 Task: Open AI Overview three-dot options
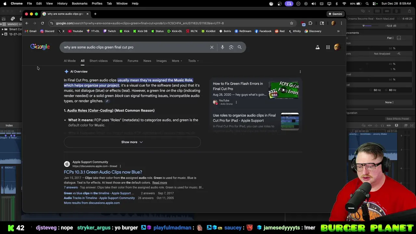click(x=300, y=71)
